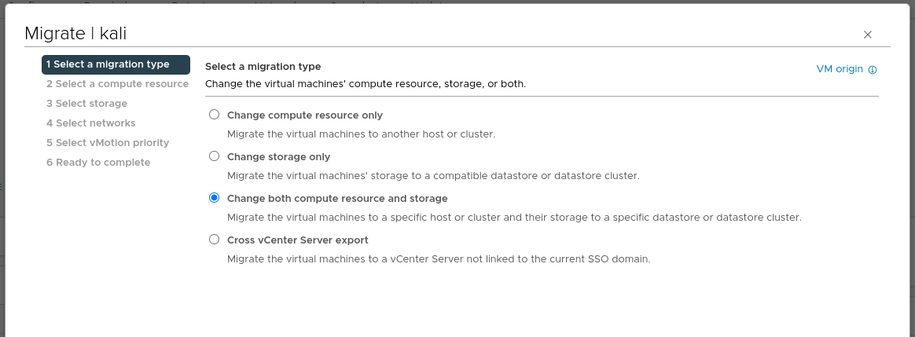Screen dimensions: 915x337
Task: Close the Migrate kali dialog
Action: pyautogui.click(x=868, y=35)
